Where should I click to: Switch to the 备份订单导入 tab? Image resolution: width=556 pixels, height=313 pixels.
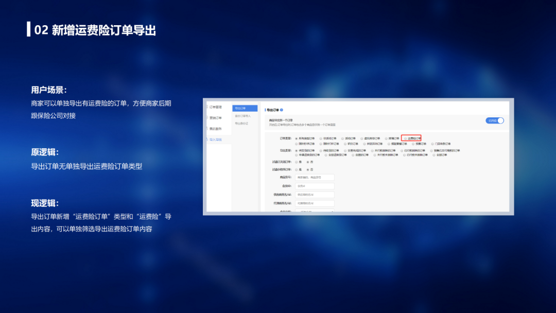tap(245, 116)
